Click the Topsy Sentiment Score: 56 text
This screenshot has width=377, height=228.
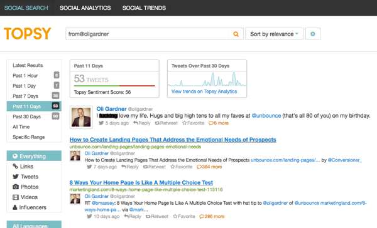point(102,92)
